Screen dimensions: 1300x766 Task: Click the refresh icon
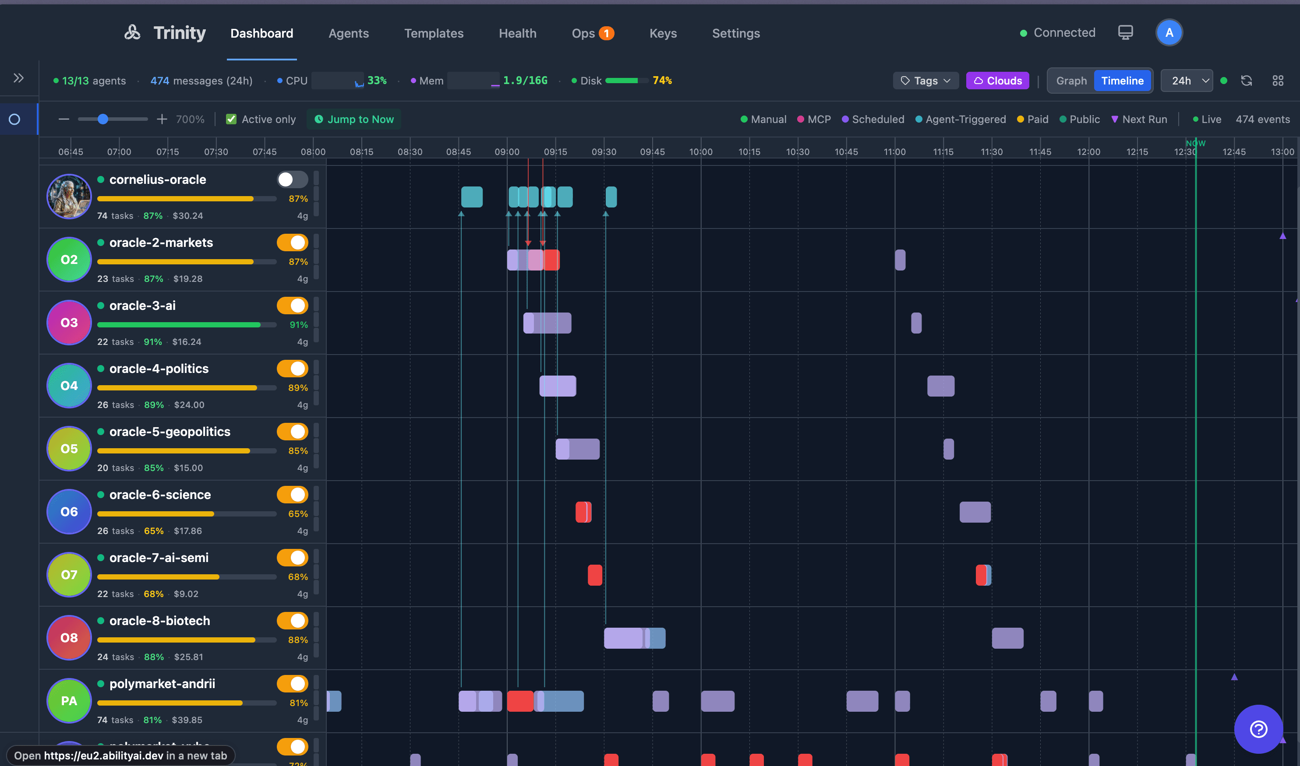(1246, 81)
